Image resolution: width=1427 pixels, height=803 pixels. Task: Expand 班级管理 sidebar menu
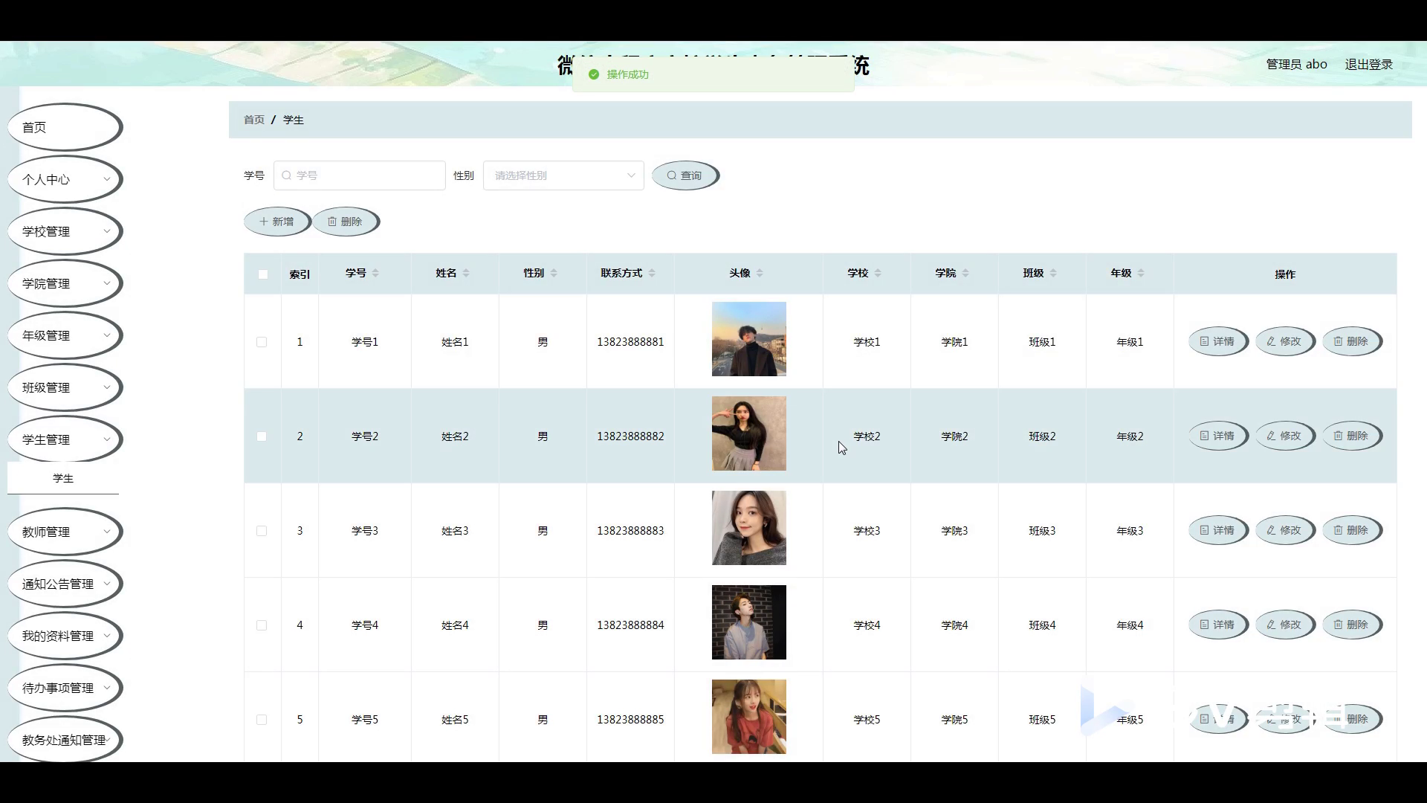click(x=65, y=387)
